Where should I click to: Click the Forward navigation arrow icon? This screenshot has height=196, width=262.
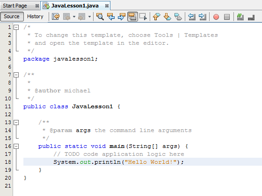pyautogui.click(x=82, y=17)
